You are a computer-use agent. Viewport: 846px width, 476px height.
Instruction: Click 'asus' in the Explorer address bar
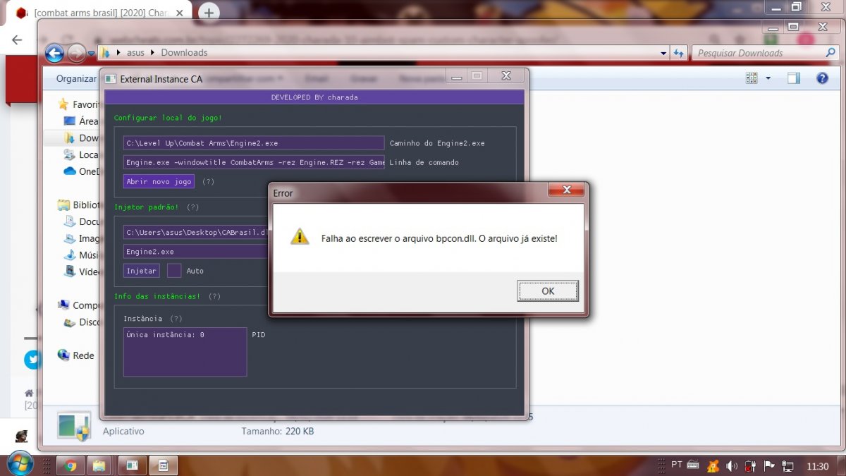[x=135, y=53]
